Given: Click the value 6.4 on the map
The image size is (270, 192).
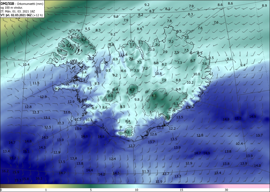Looking at the screenshot, I should pyautogui.click(x=115, y=89).
